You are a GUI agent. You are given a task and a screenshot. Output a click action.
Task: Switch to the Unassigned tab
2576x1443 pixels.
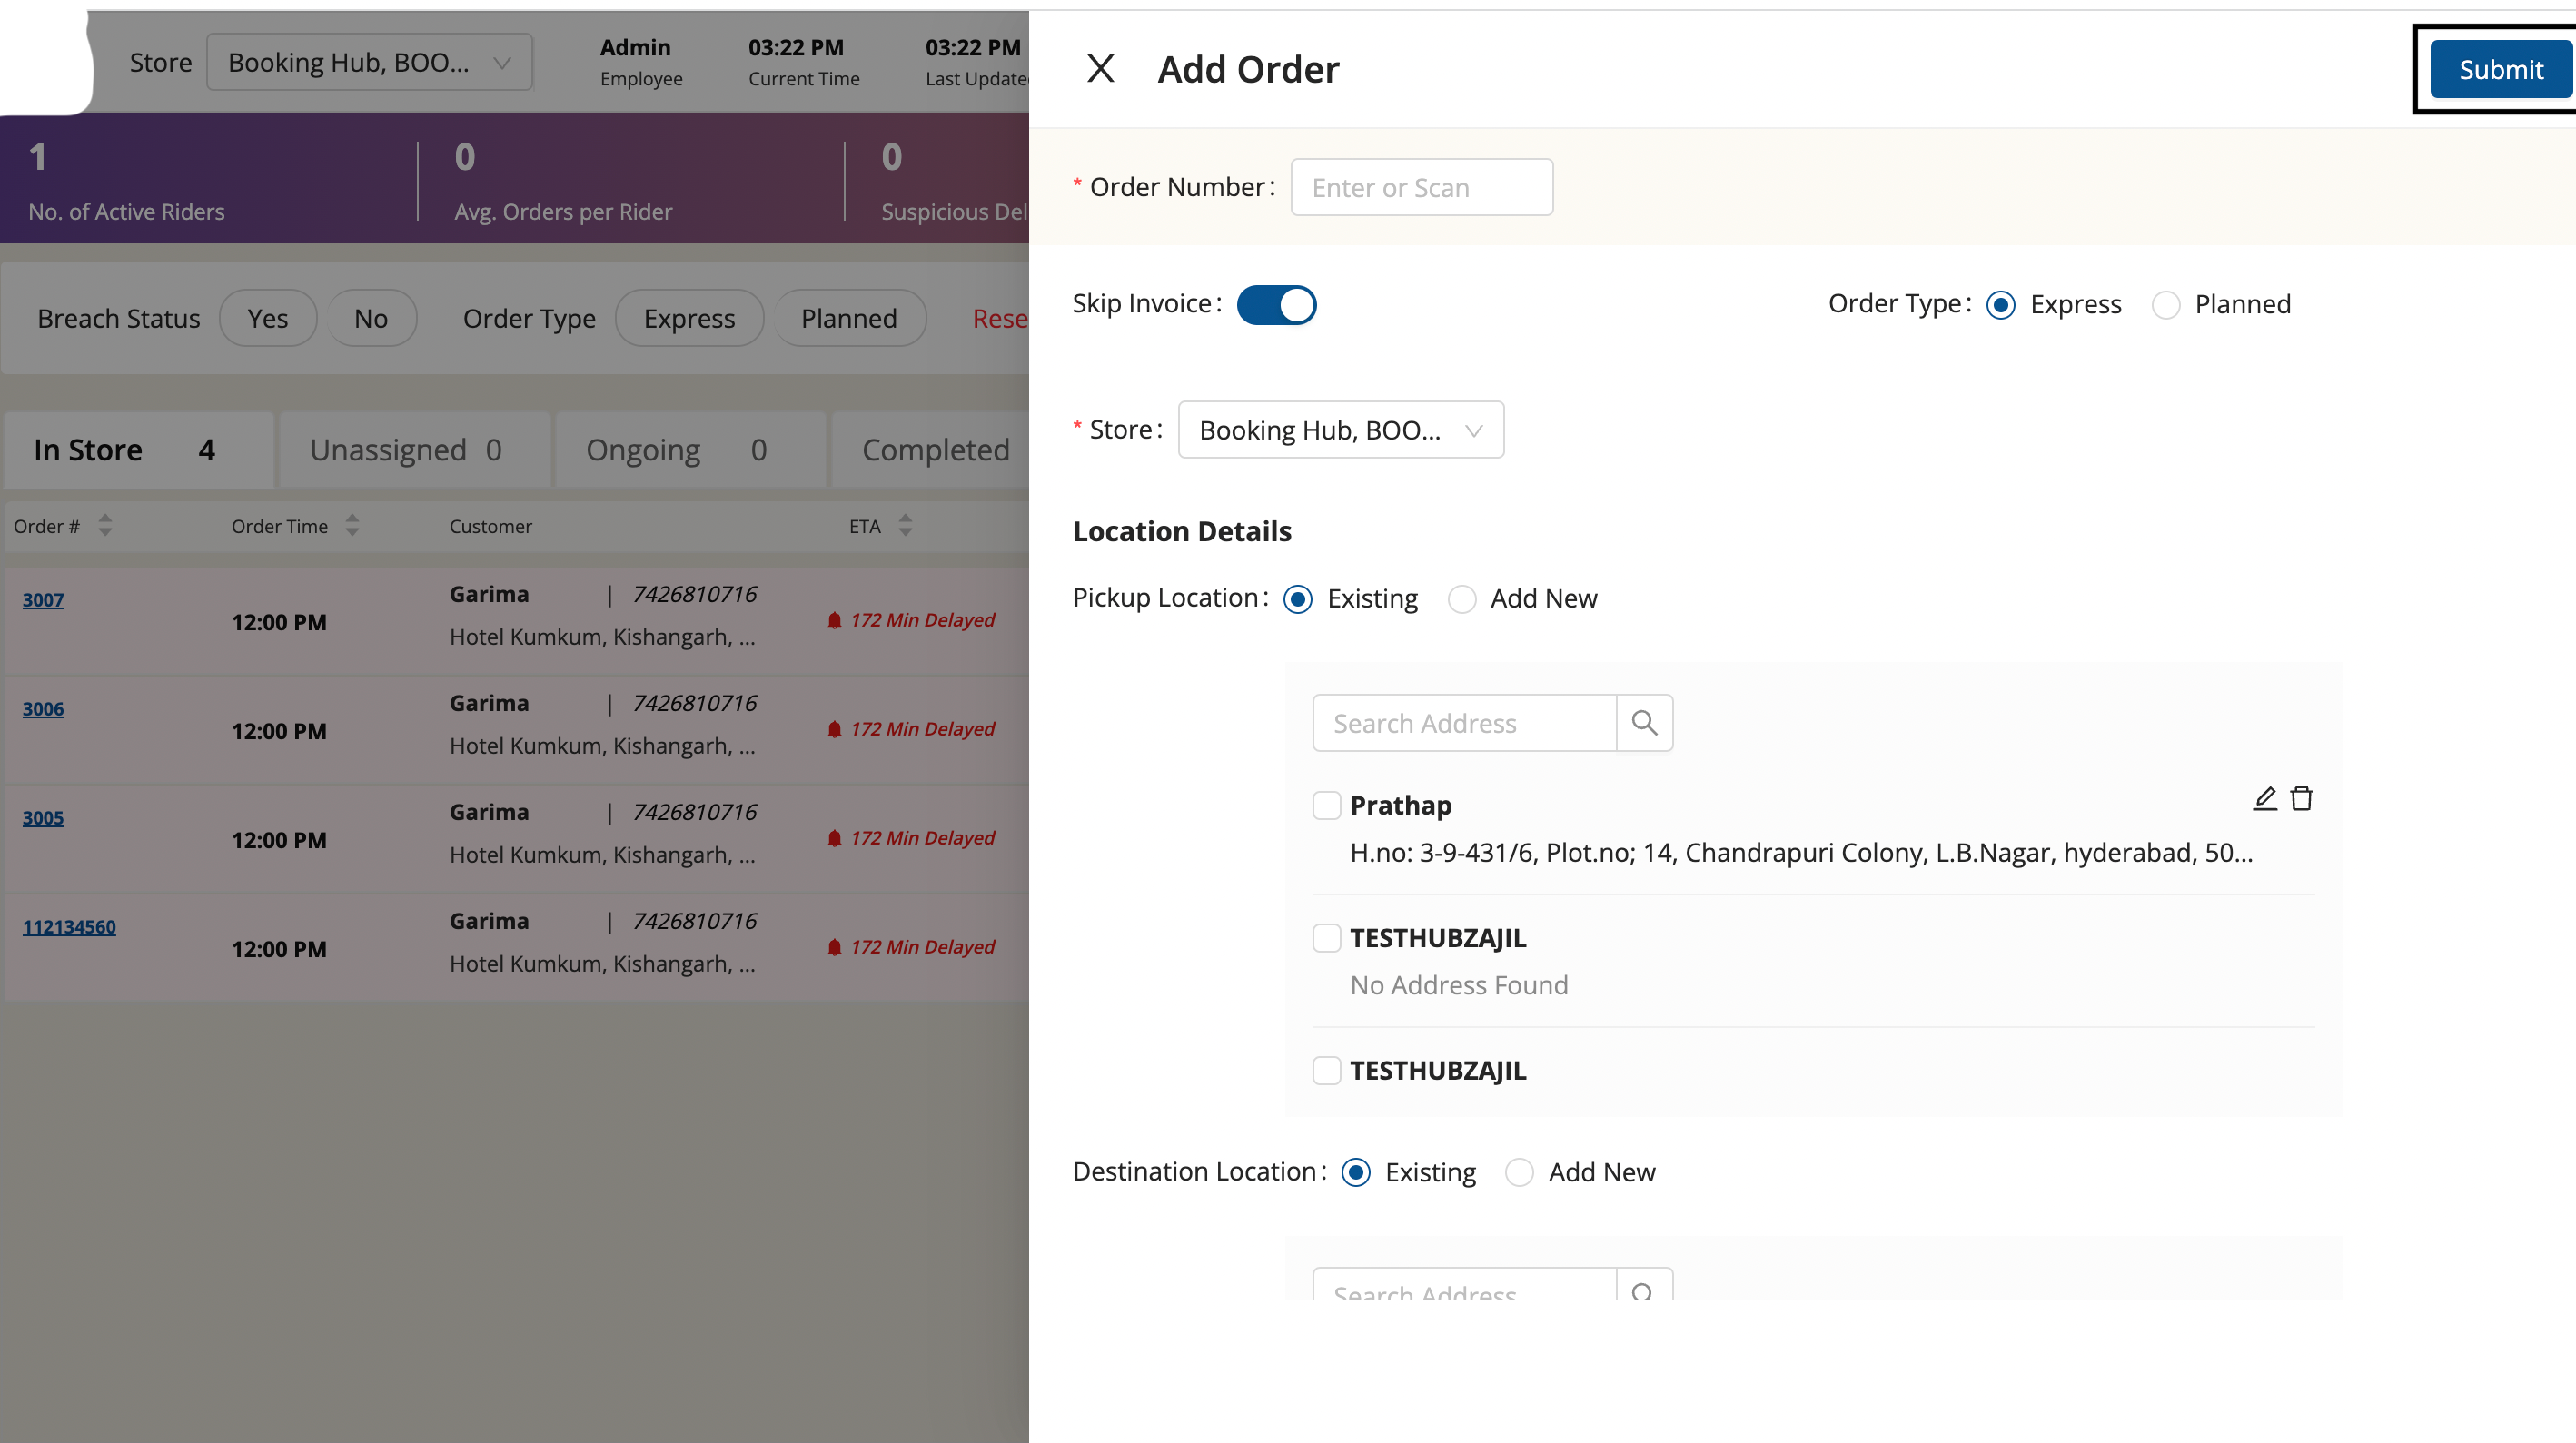406,450
